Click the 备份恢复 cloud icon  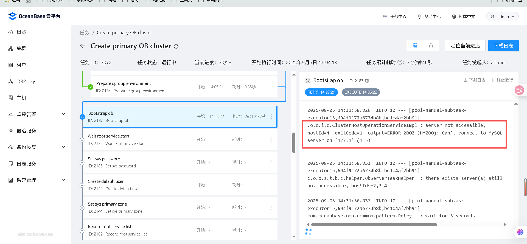tap(11, 147)
